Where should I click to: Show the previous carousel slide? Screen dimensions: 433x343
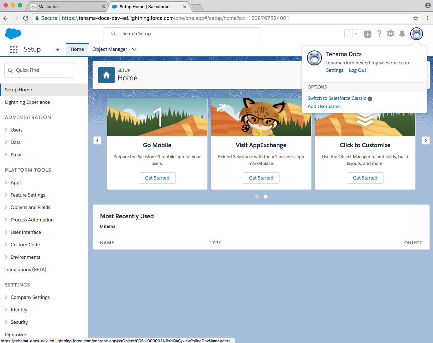pyautogui.click(x=97, y=140)
